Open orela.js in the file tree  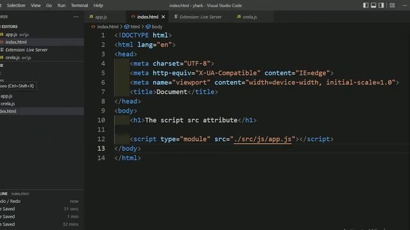[42, 103]
